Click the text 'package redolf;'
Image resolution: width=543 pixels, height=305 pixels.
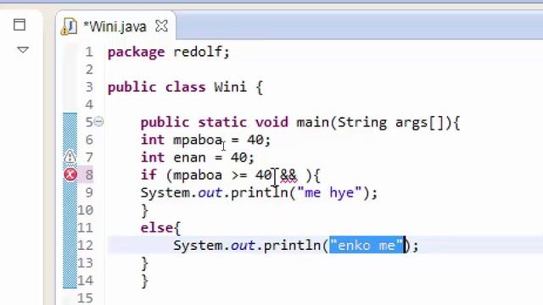pos(169,53)
